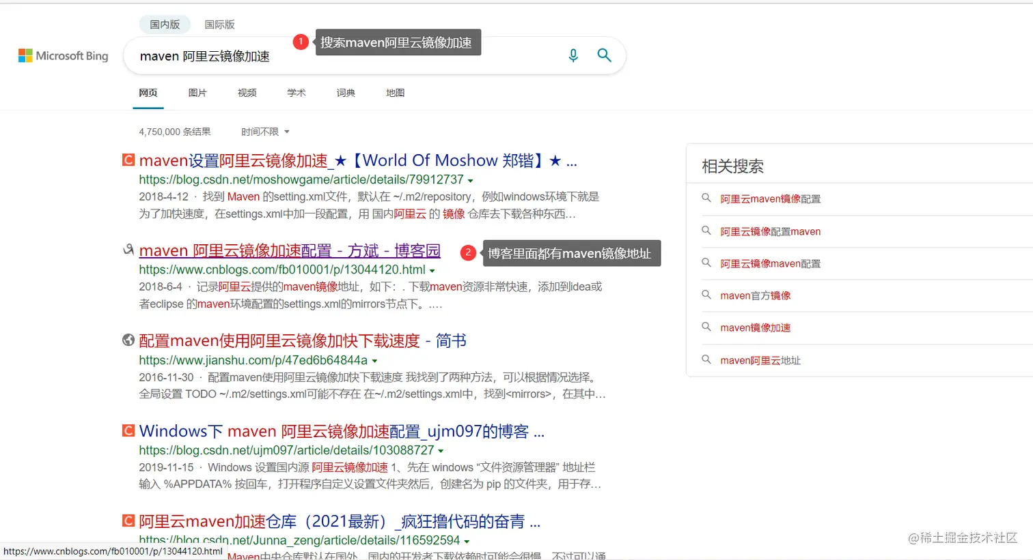The width and height of the screenshot is (1033, 560).
Task: Switch to the 图片 search tab
Action: (x=197, y=93)
